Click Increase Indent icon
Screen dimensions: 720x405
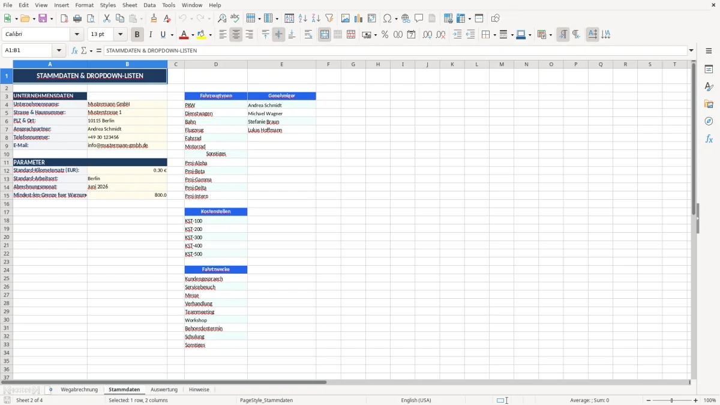pos(457,35)
